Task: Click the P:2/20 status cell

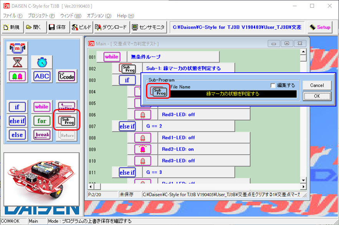Action: tap(103, 195)
